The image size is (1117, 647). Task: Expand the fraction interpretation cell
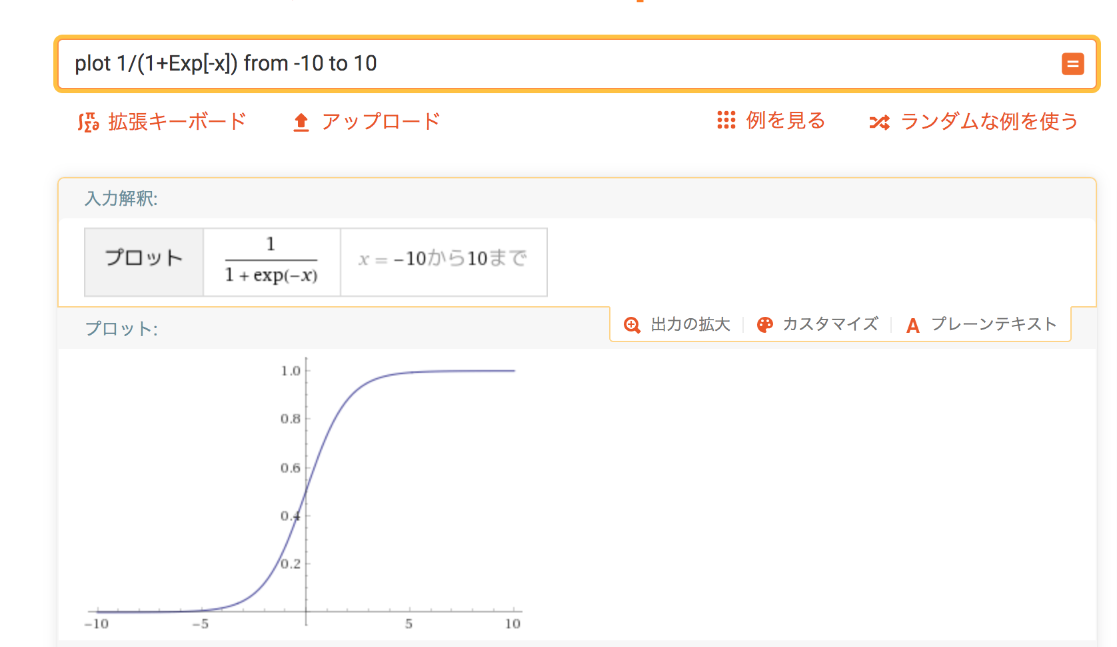point(271,262)
